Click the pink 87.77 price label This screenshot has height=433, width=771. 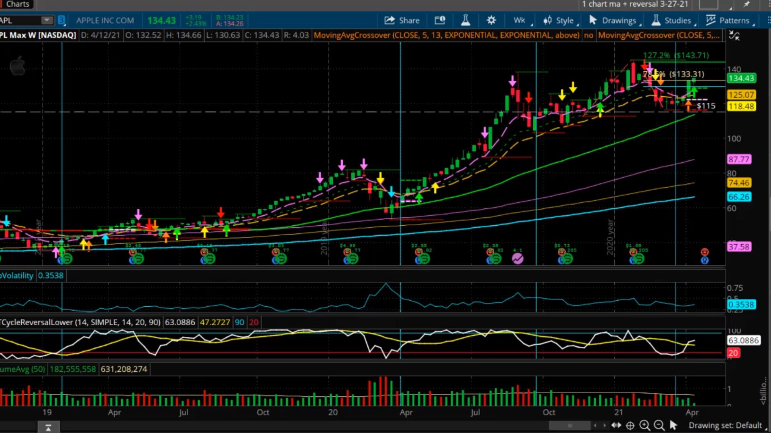point(739,160)
